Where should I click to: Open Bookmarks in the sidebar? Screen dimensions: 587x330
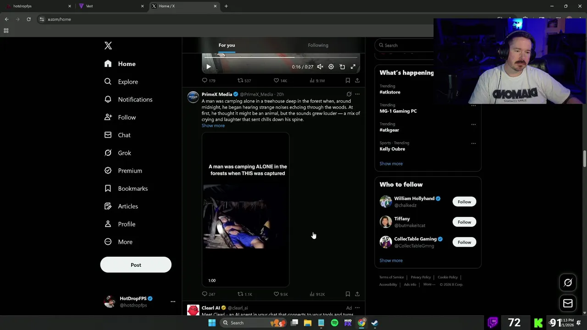[x=126, y=188]
